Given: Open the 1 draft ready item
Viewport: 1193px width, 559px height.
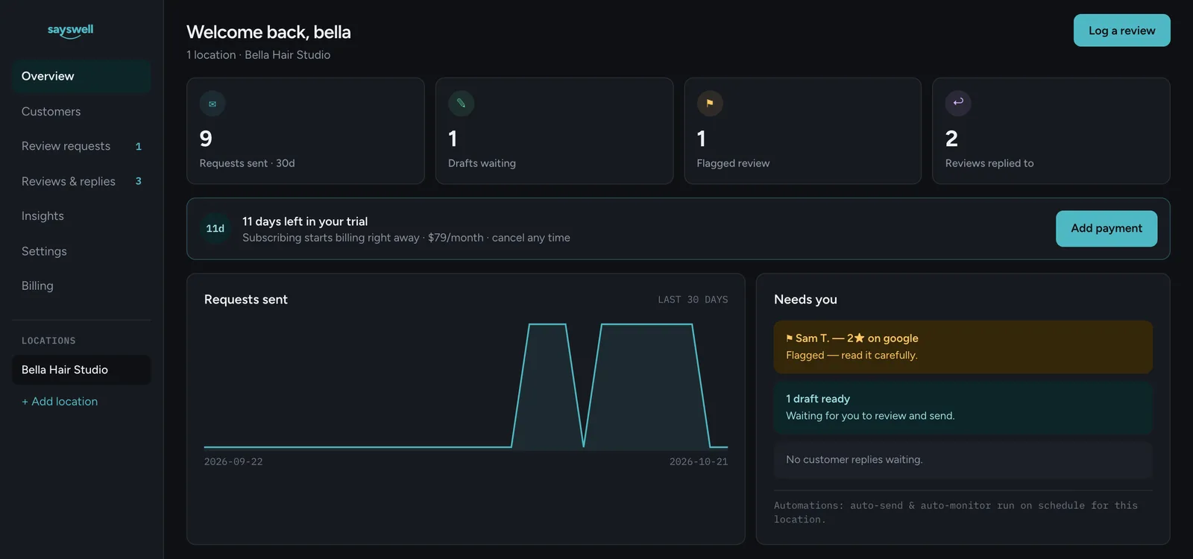Looking at the screenshot, I should (963, 407).
